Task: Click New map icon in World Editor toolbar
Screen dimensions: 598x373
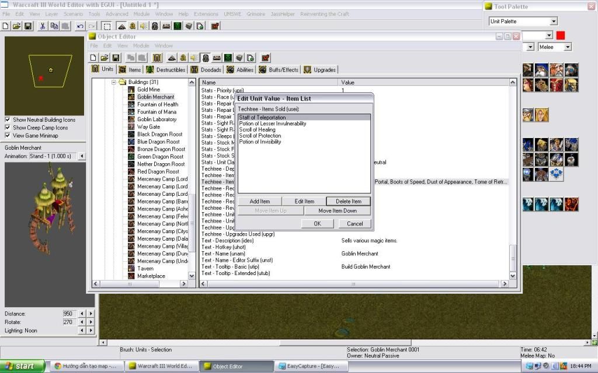Action: click(x=6, y=26)
